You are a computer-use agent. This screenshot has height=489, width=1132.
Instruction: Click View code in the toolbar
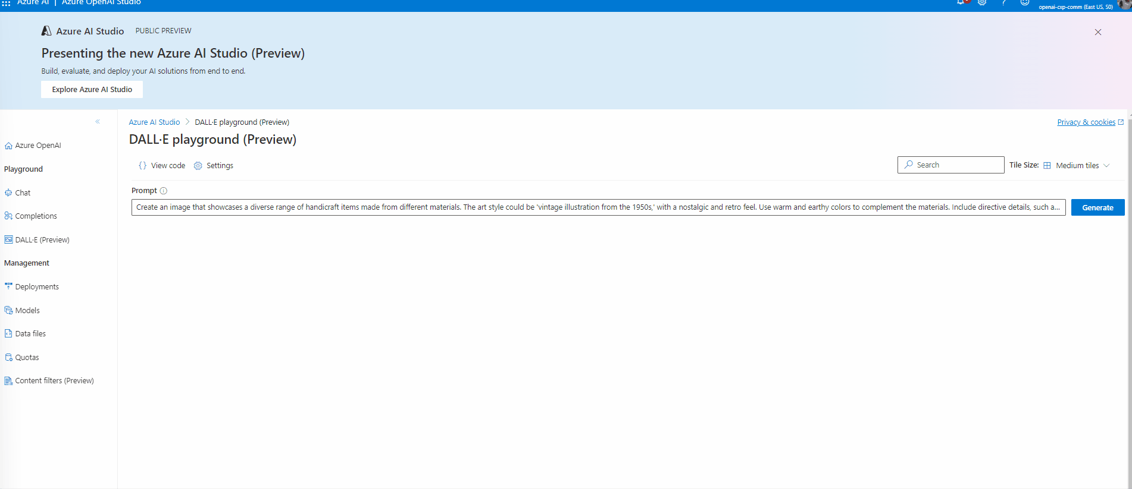coord(162,166)
